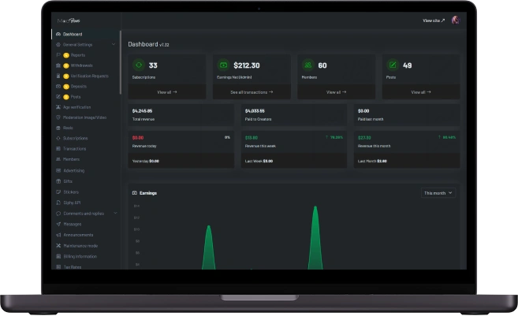Click View all under Subscriptions card

click(x=167, y=92)
